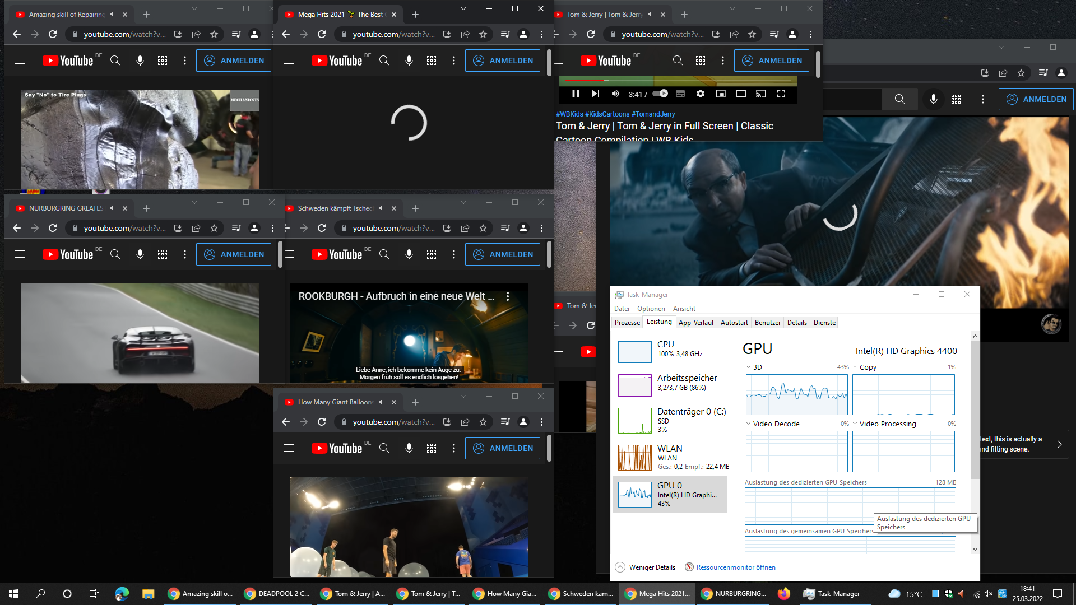Viewport: 1076px width, 605px height.
Task: Switch to theater mode in player
Action: click(x=741, y=94)
